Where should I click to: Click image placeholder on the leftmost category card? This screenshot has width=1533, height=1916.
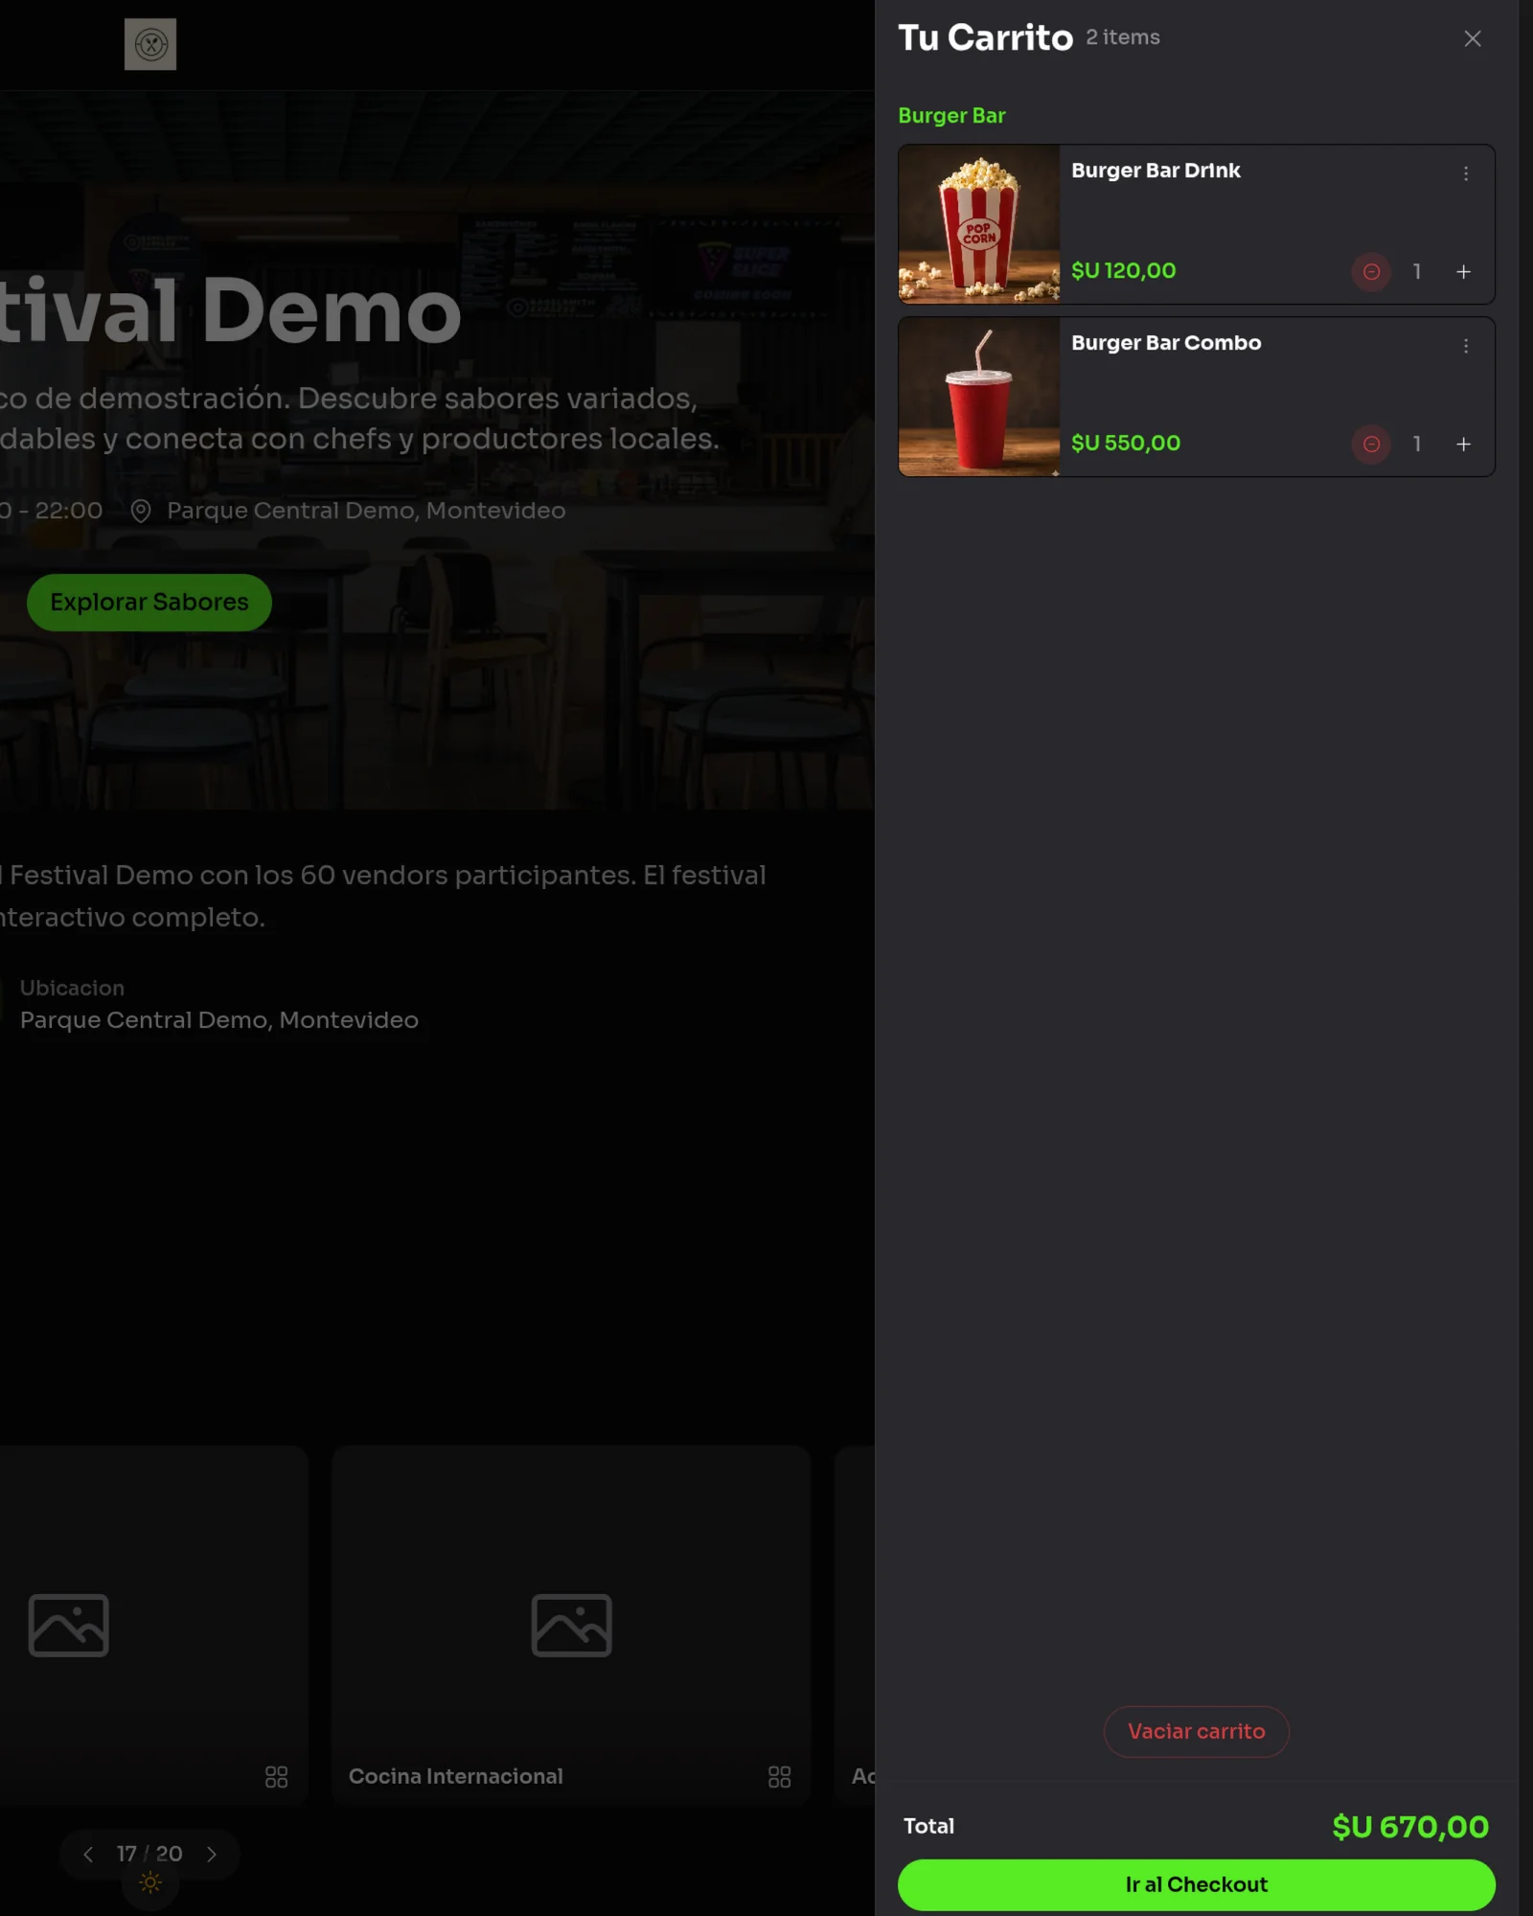(x=69, y=1626)
